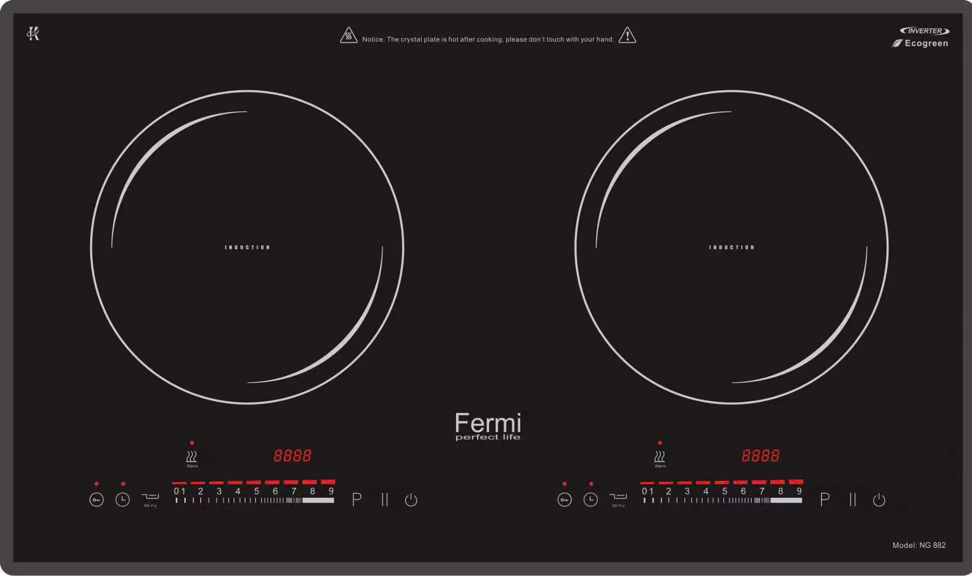
Task: Toggle the right burner's power button
Action: pos(879,500)
